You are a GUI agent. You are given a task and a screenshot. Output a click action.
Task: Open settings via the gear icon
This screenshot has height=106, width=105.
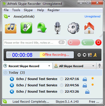point(73,28)
